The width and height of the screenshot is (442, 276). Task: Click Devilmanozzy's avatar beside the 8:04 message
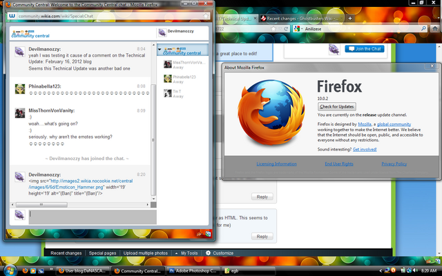coord(20,52)
